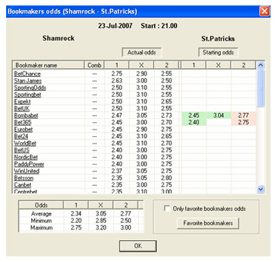Open the WinUnited bookmaker link

click(x=27, y=171)
